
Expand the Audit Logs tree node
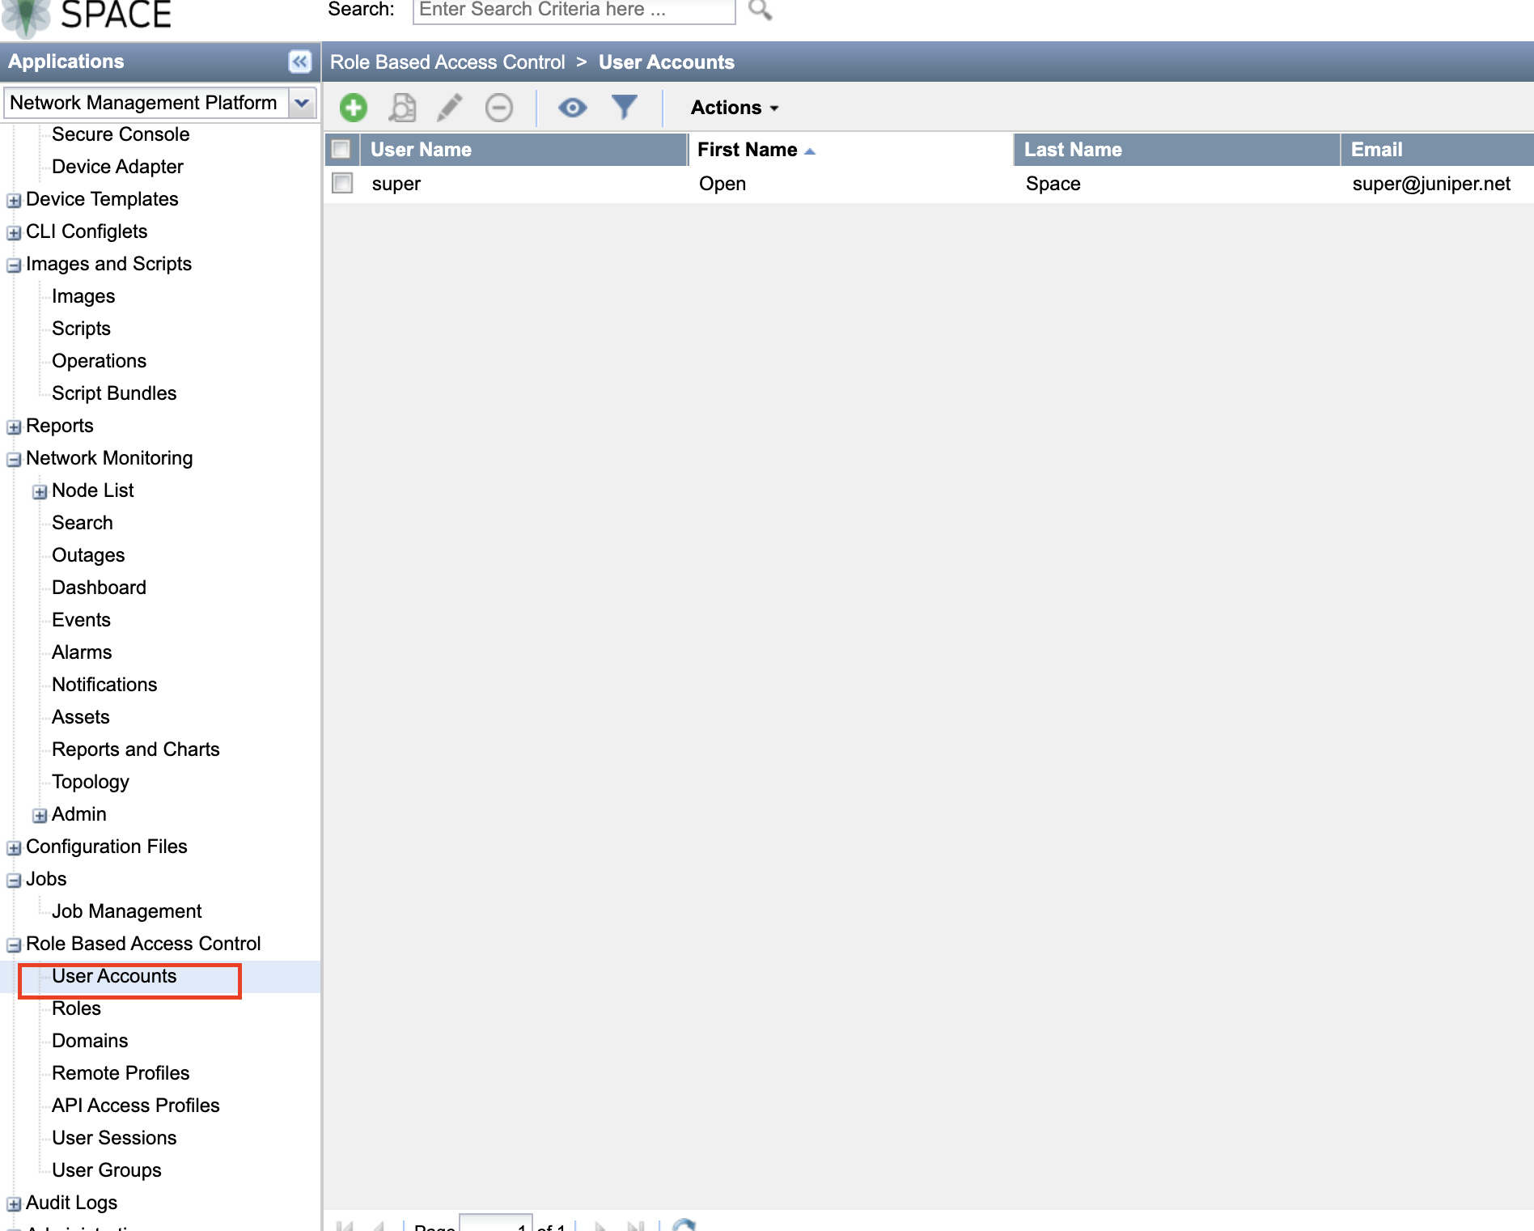click(x=14, y=1203)
